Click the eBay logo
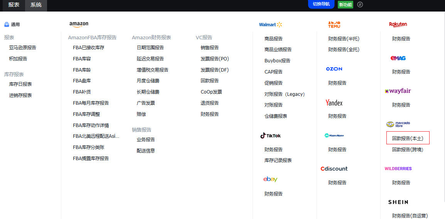445x219 pixels. coord(270,179)
